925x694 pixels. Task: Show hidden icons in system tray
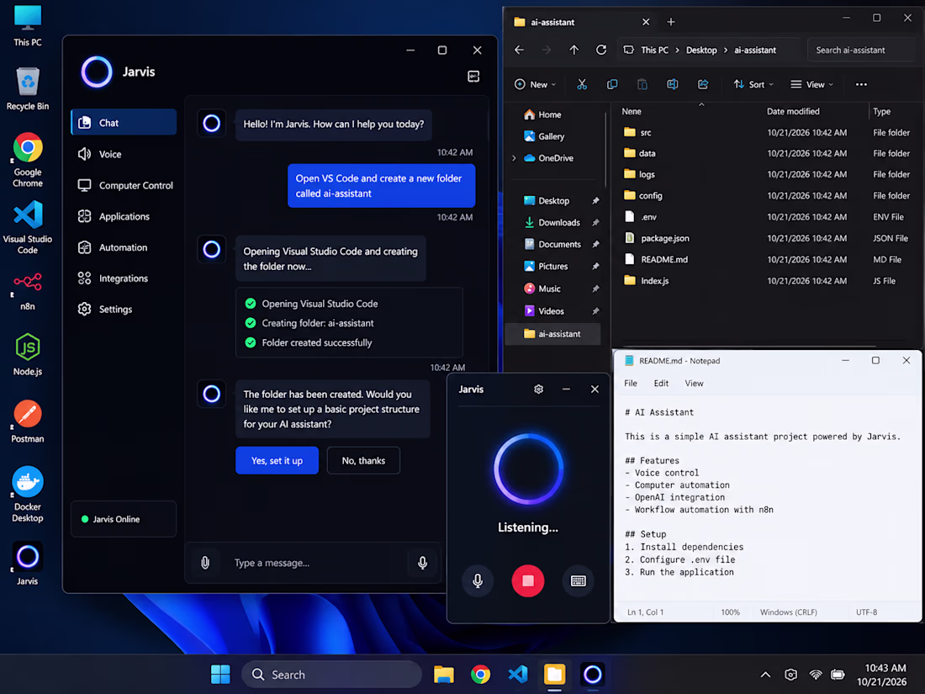pyautogui.click(x=765, y=675)
